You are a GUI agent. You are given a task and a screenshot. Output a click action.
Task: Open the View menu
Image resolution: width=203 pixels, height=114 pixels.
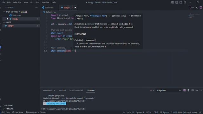[x=26, y=3]
